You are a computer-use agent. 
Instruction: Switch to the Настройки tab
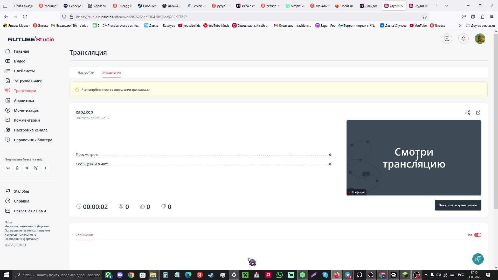86,73
